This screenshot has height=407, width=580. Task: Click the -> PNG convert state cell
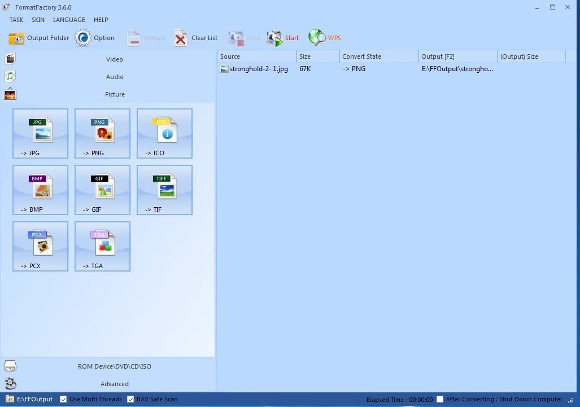tap(354, 69)
